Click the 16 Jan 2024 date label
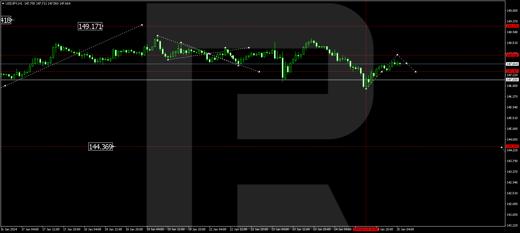 tap(9, 229)
